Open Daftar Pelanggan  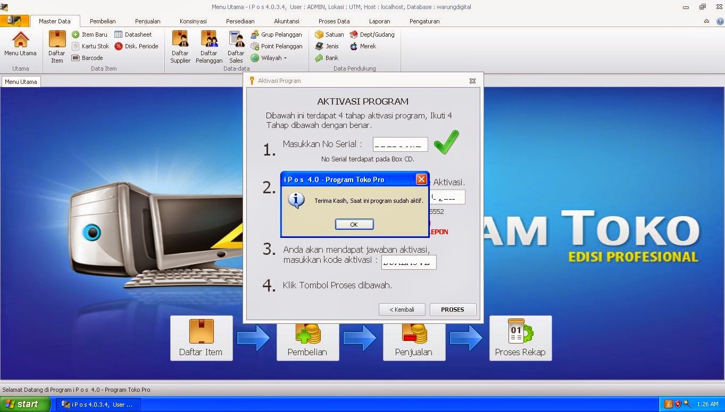click(209, 47)
